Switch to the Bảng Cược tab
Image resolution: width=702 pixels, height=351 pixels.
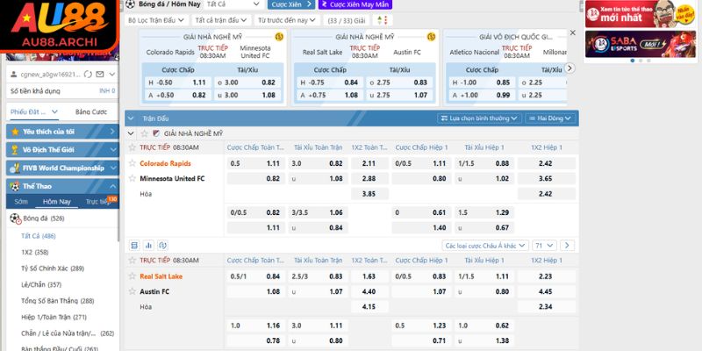coord(90,111)
